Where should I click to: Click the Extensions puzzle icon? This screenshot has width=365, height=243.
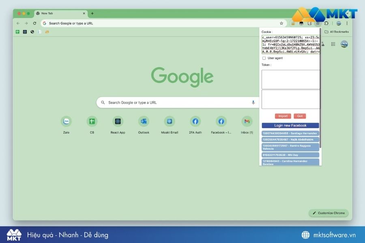tap(326, 23)
